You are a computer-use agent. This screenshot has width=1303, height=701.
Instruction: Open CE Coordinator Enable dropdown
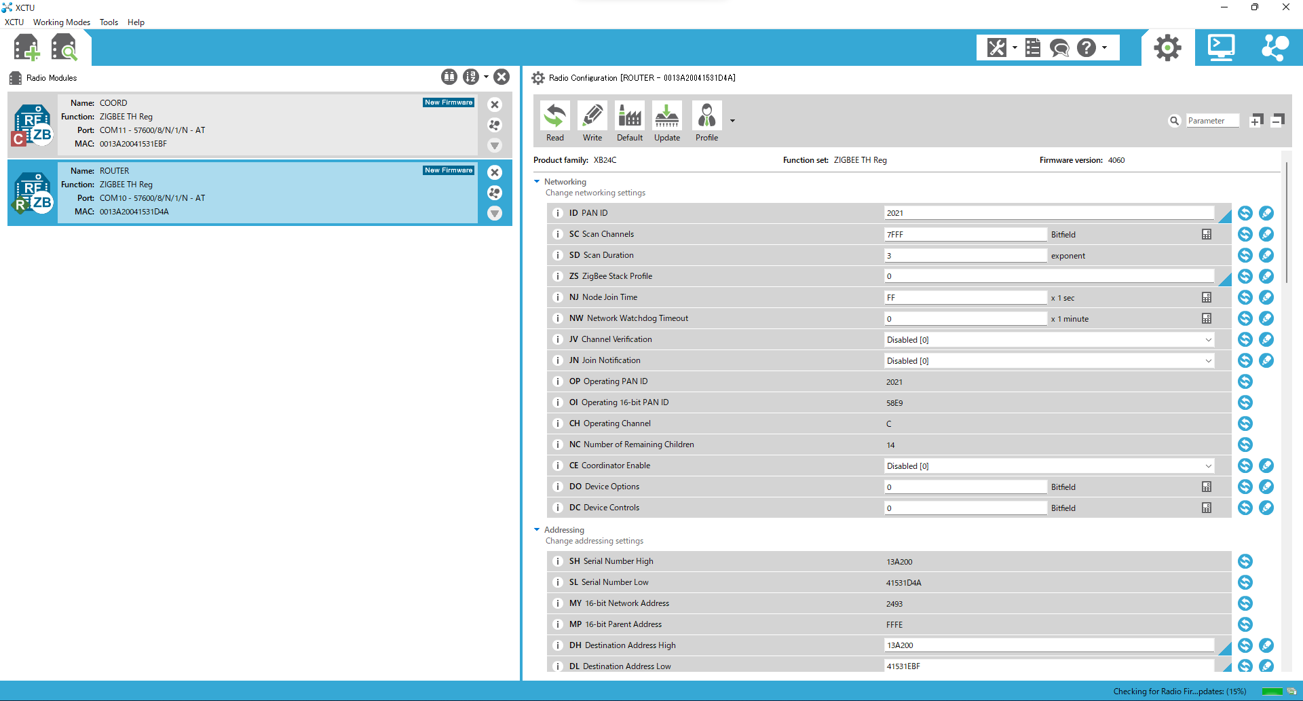[x=1049, y=466]
